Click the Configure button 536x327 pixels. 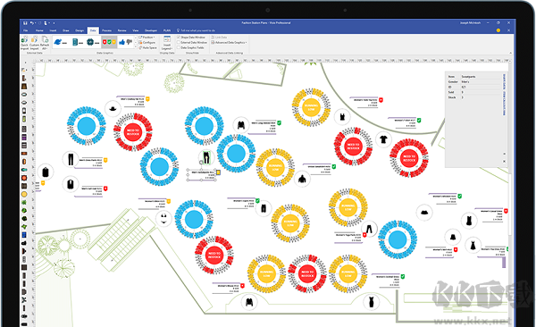coord(147,42)
